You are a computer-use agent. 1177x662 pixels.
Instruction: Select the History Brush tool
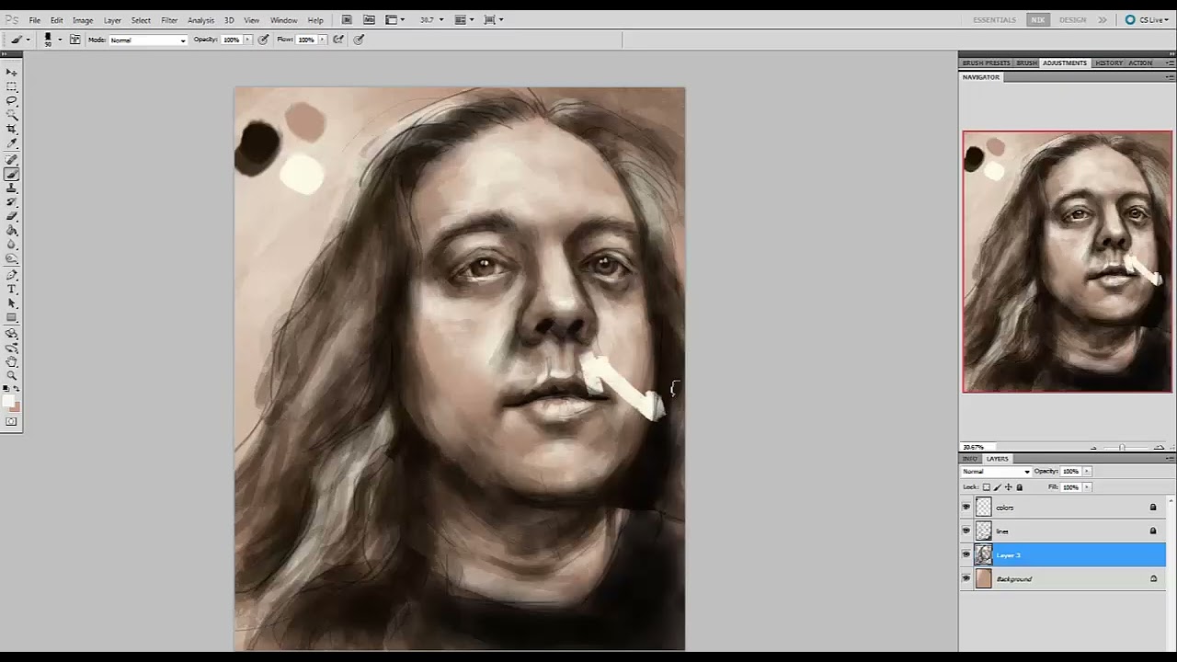[12, 200]
